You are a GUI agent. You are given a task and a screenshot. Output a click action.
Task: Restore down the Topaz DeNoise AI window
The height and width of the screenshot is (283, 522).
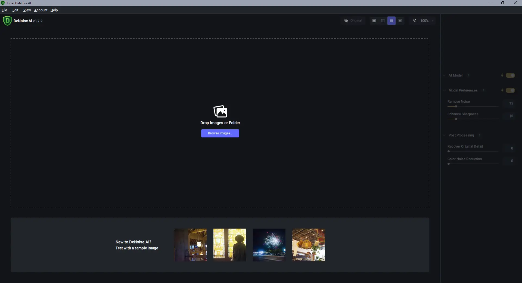point(503,3)
